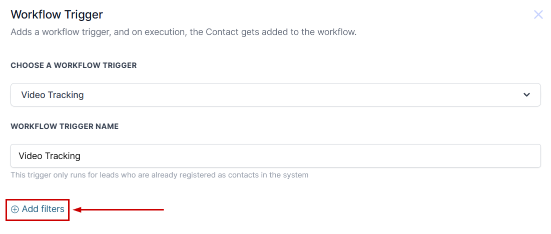Click the red arrow pointing at Add filters
This screenshot has width=551, height=234.
120,209
